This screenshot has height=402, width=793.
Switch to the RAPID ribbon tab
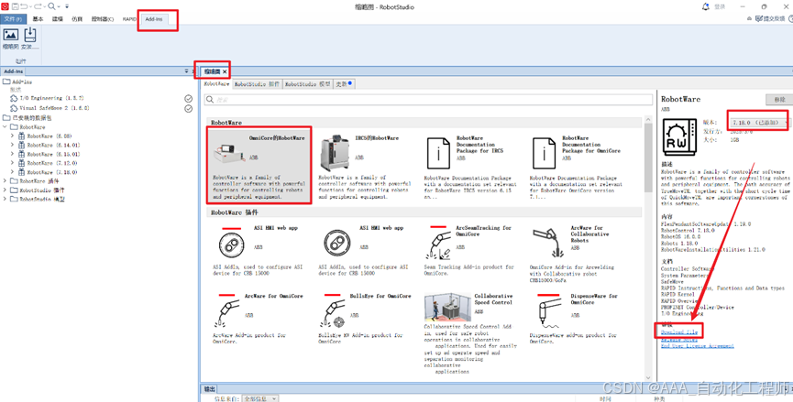129,19
